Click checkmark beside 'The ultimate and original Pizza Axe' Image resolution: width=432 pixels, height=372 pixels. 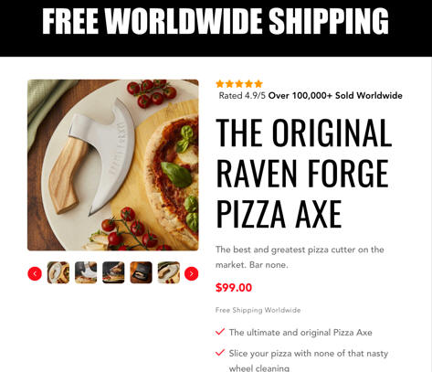(x=220, y=332)
